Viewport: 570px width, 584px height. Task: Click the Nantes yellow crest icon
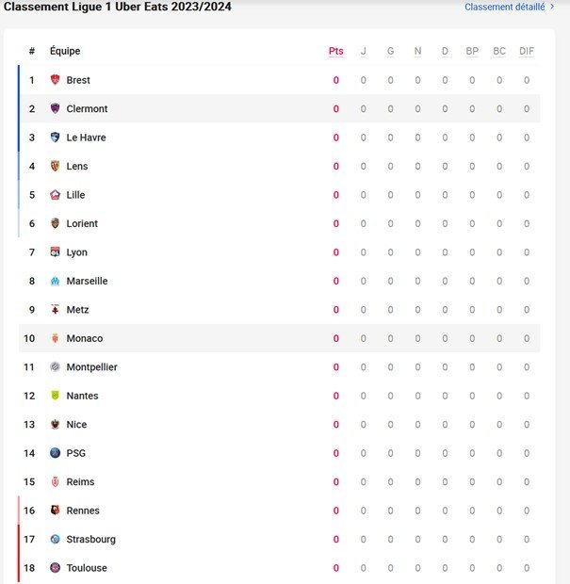pyautogui.click(x=56, y=396)
